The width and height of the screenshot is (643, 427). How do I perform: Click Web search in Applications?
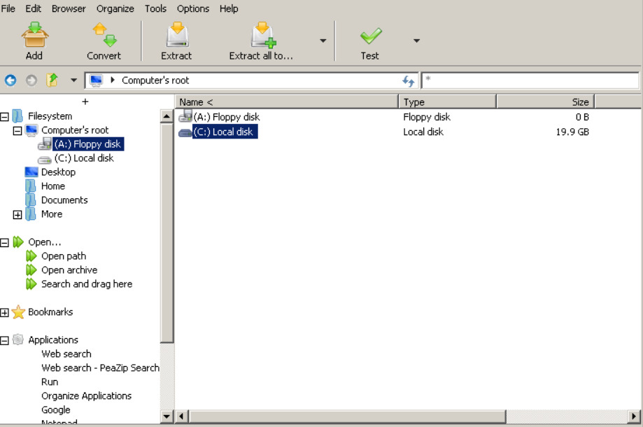pos(66,353)
